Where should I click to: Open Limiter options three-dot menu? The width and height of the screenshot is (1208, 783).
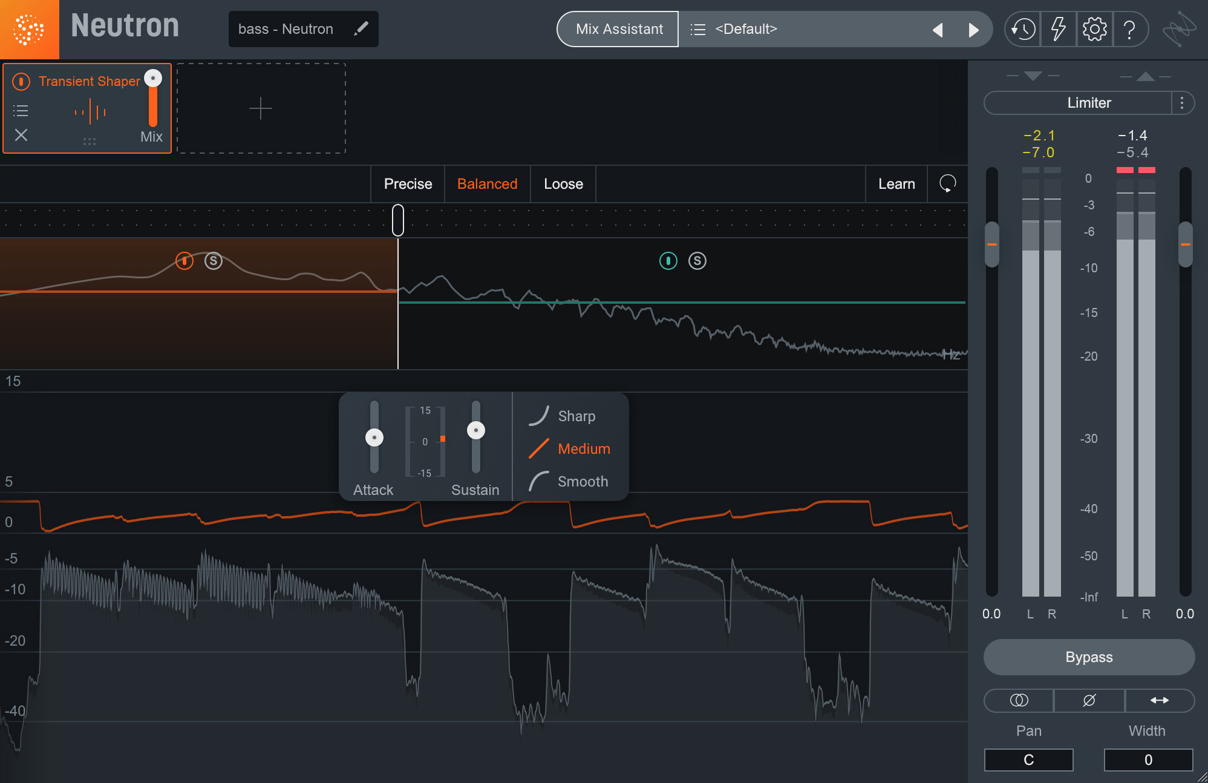(x=1182, y=103)
